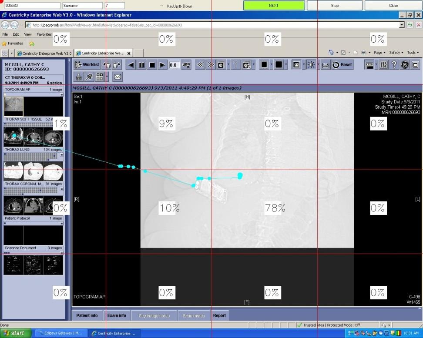Select first THORAX LUNG thumbnail
The width and height of the screenshot is (423, 338).
[13, 171]
